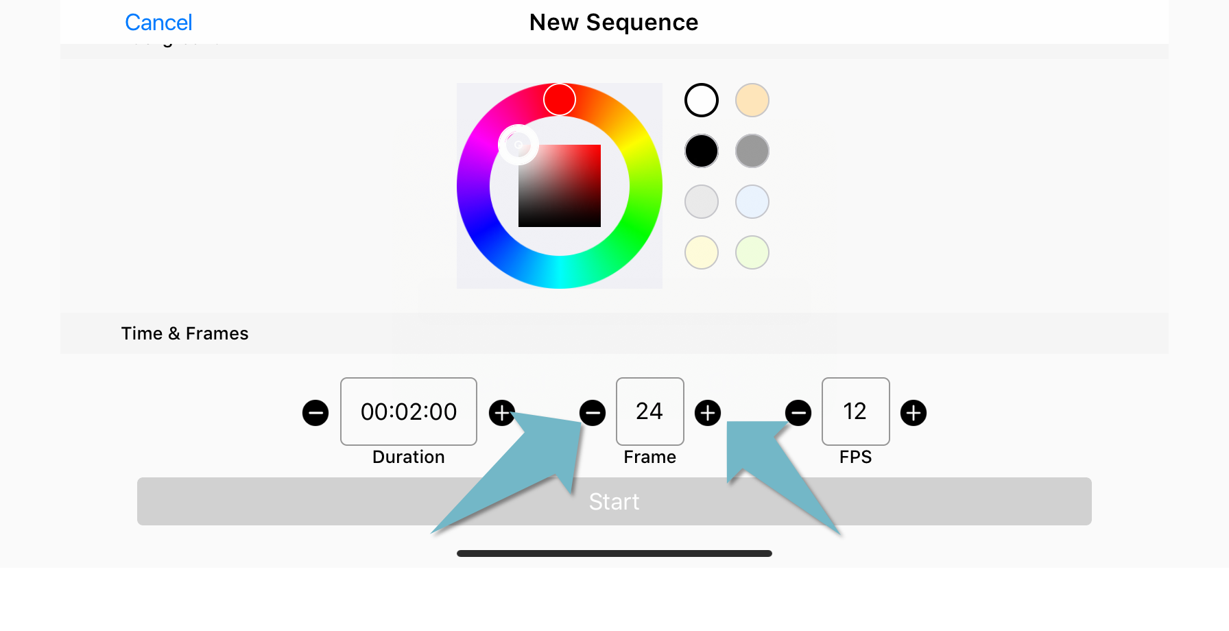
Task: Click the FPS field showing 12
Action: click(856, 412)
